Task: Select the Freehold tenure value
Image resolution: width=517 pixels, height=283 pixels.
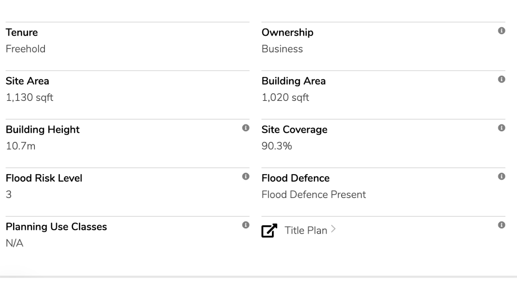Action: pyautogui.click(x=26, y=49)
